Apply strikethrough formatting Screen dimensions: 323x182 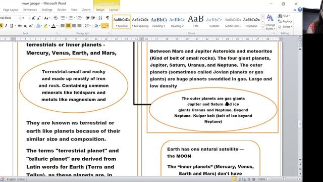[x=20, y=26]
